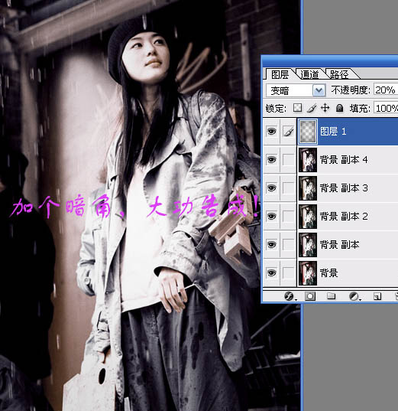Select the 背景 副本 3 layer
This screenshot has height=411, width=398.
point(348,188)
